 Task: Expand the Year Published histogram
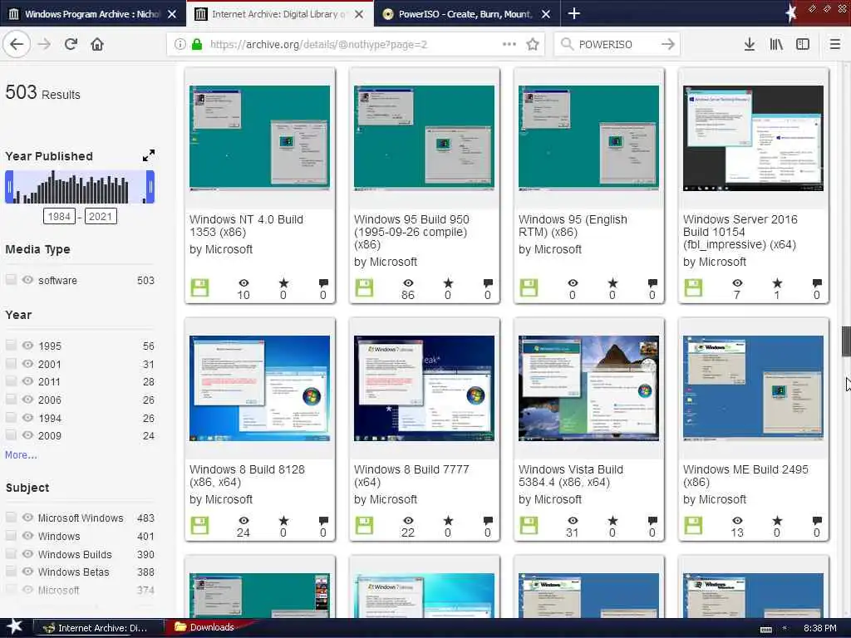(148, 155)
